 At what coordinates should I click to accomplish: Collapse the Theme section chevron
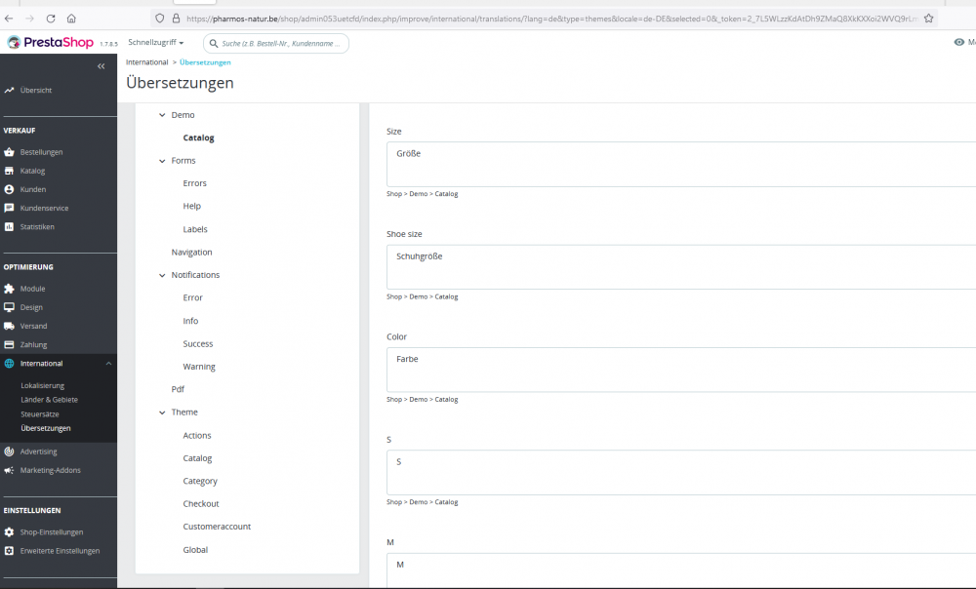pos(162,412)
